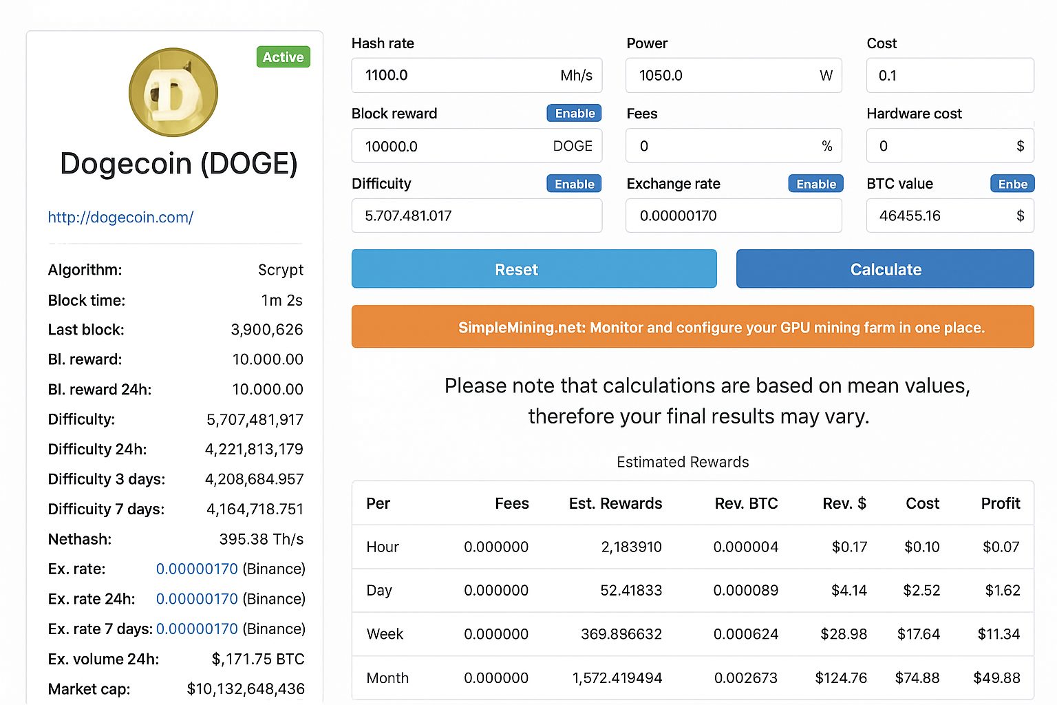Toggle the Exchange rate Enable button
This screenshot has width=1057, height=705.
click(x=816, y=184)
